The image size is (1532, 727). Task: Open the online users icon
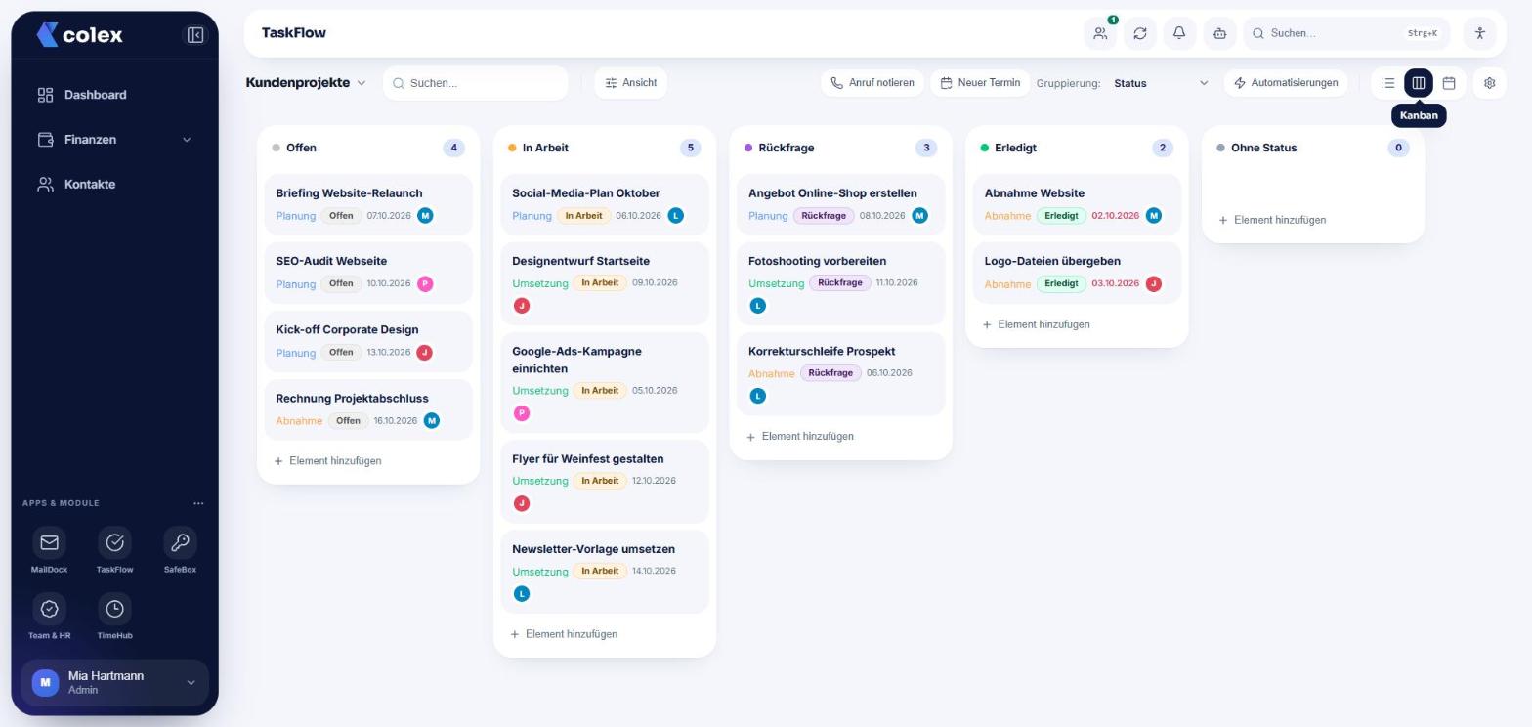tap(1100, 33)
